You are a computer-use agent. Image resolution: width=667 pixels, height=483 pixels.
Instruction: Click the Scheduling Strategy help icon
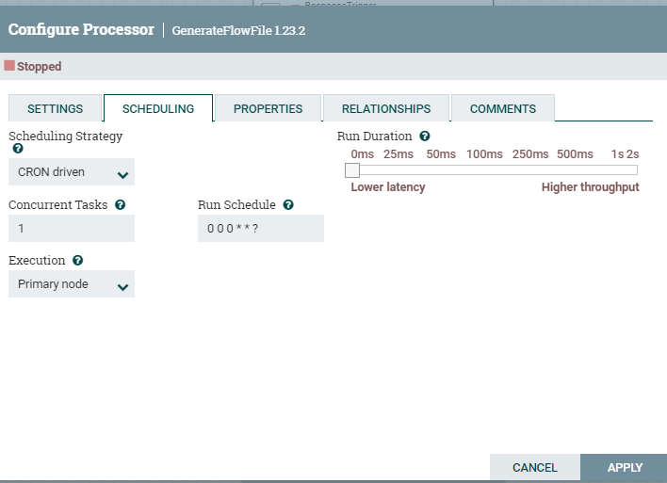click(18, 149)
